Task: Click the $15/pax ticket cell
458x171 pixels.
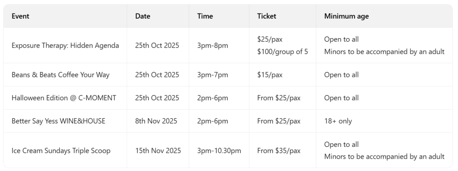Action: click(x=270, y=75)
